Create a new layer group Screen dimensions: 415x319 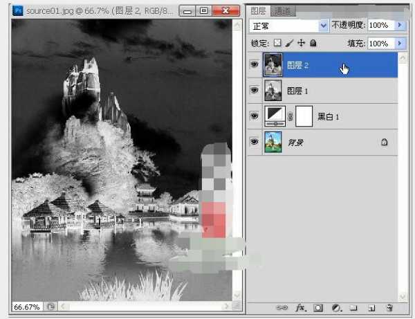point(353,307)
